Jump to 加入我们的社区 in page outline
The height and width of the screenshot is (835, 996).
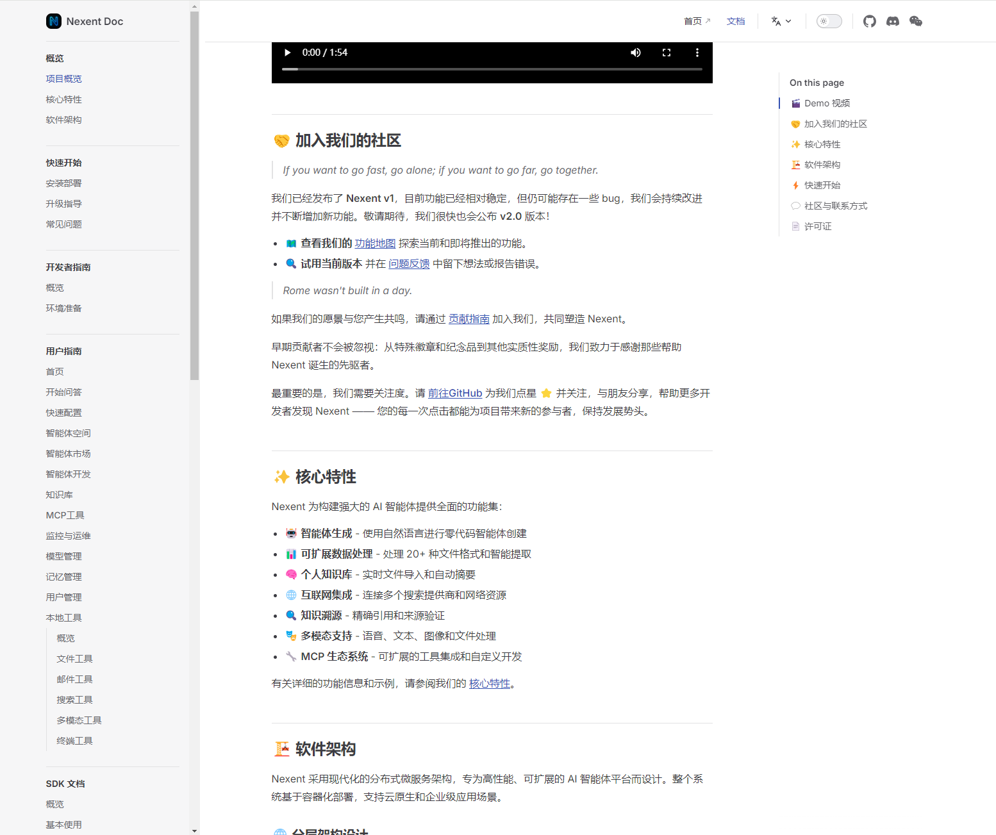[829, 124]
